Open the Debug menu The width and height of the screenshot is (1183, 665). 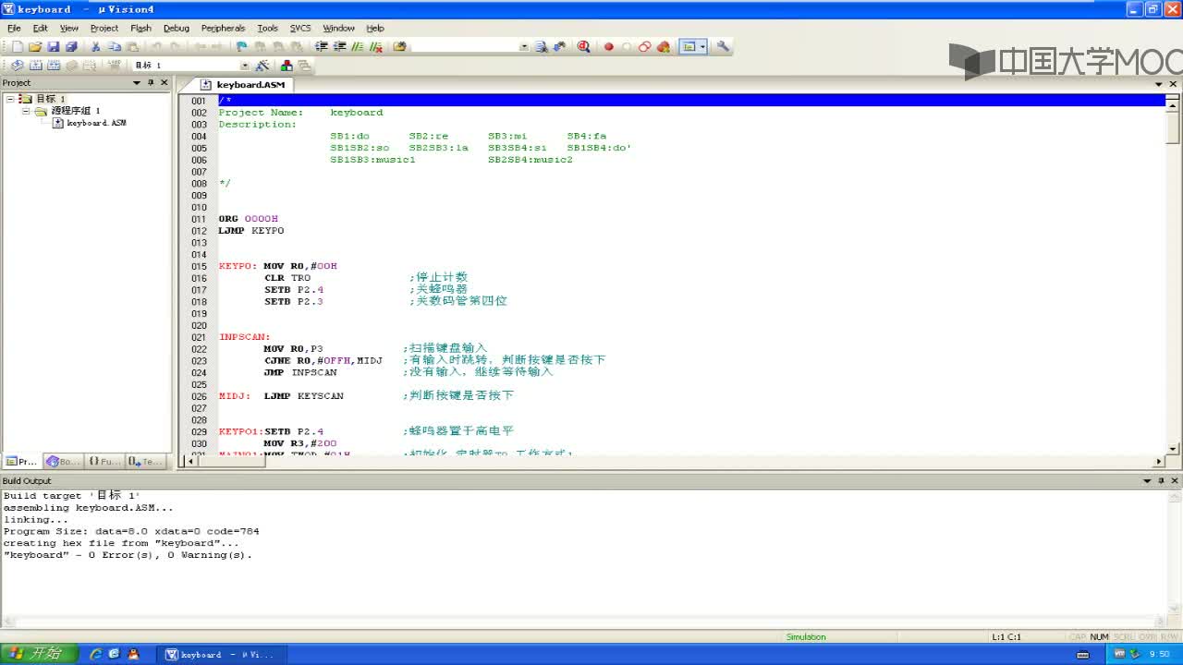177,29
